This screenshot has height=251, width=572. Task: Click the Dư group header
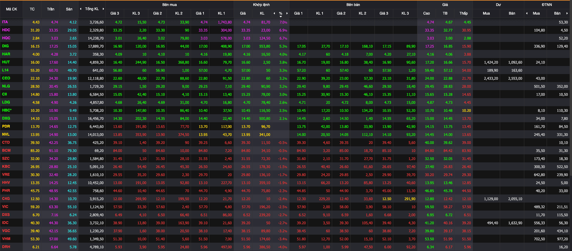[x=499, y=5]
